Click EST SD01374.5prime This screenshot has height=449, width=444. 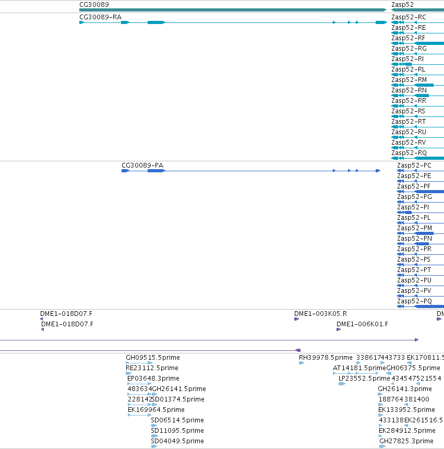click(178, 399)
